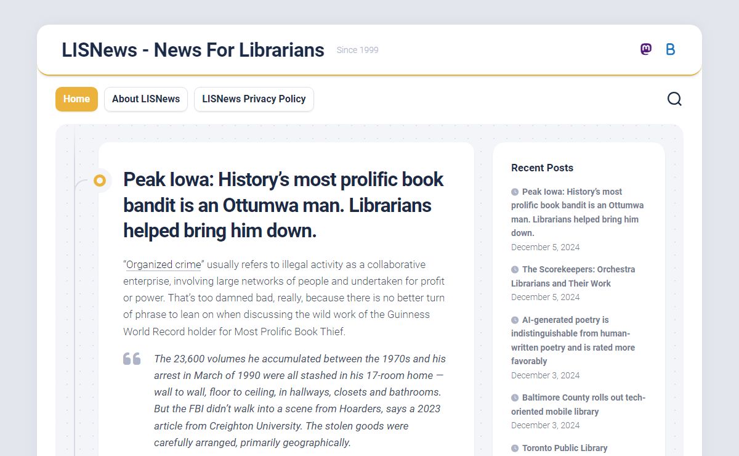Click the italic quote starting The 23,600 volumes

[x=300, y=401]
